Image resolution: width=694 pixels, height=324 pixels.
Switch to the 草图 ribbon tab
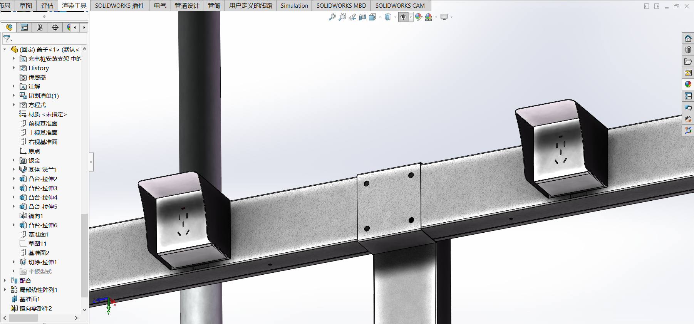pos(26,5)
